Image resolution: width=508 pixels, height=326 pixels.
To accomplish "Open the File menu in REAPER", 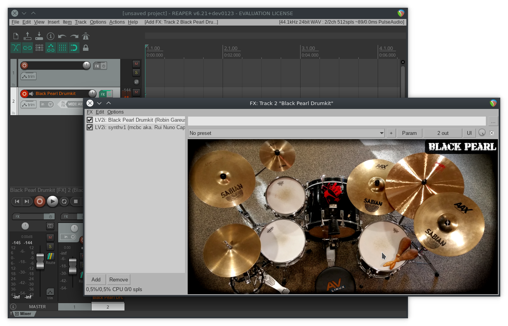I will [x=15, y=22].
